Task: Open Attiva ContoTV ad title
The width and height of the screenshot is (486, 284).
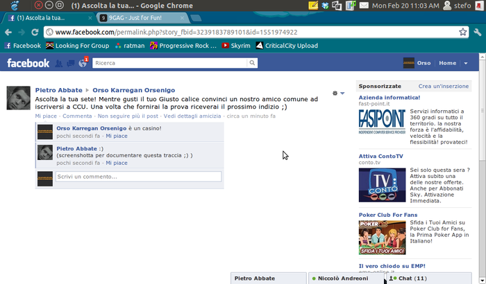Action: click(381, 157)
